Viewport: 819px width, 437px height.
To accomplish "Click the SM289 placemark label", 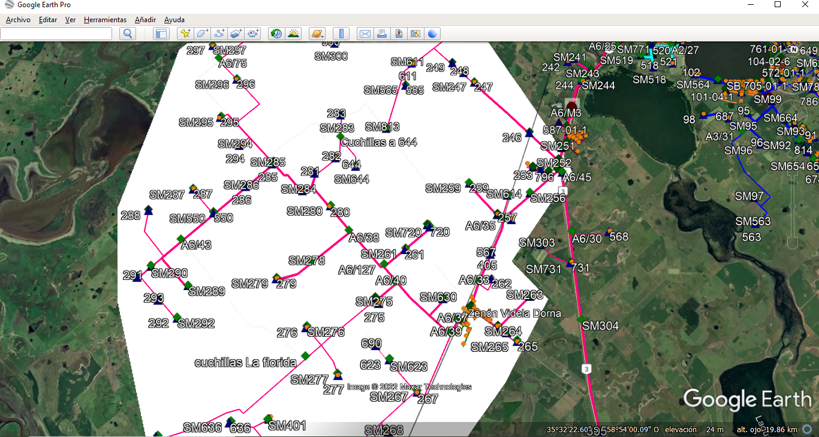I will 206,291.
